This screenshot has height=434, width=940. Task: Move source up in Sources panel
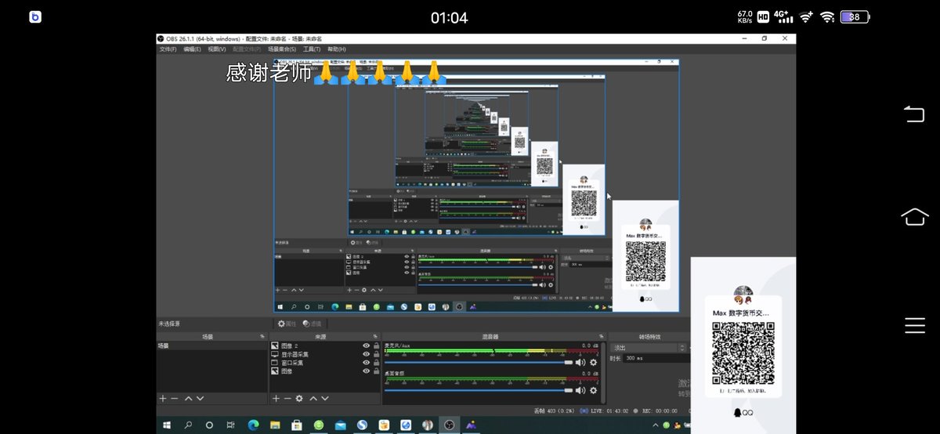point(313,398)
